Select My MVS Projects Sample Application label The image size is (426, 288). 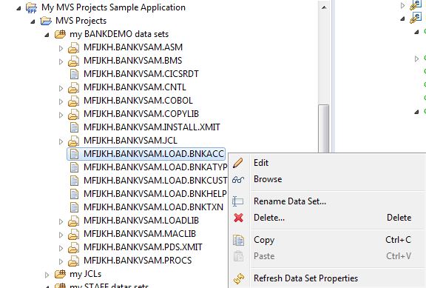[x=113, y=7]
